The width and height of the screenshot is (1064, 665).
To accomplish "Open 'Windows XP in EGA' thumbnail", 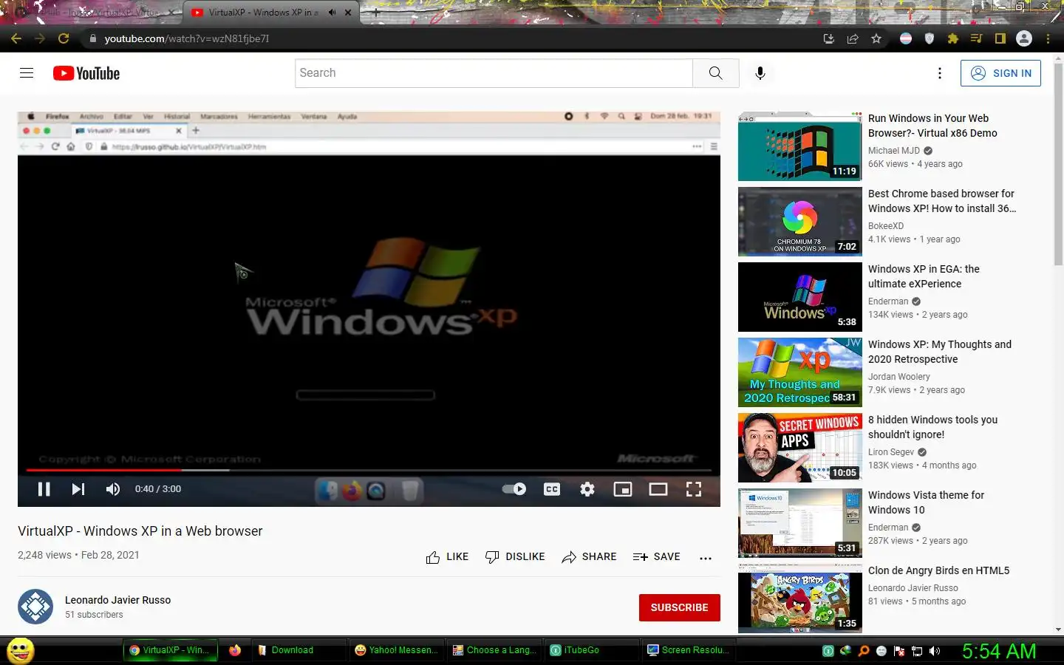I will click(799, 297).
